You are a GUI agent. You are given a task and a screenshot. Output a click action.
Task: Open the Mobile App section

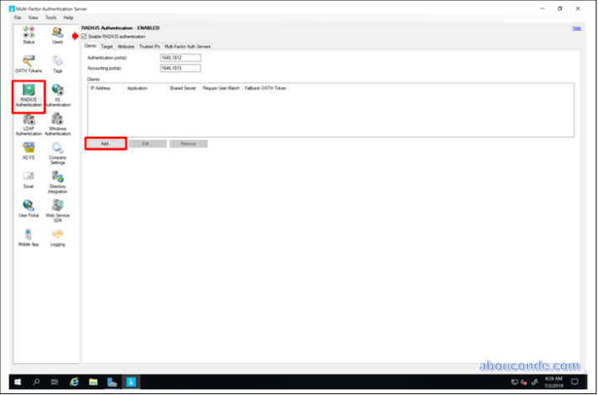tap(29, 236)
